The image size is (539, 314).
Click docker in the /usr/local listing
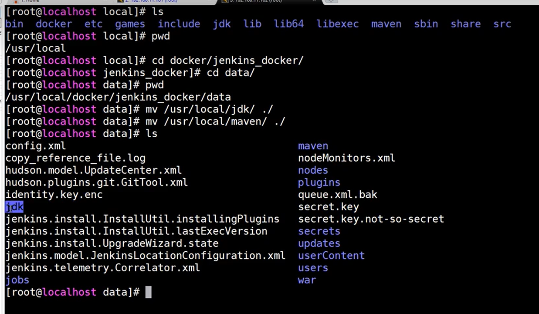54,24
